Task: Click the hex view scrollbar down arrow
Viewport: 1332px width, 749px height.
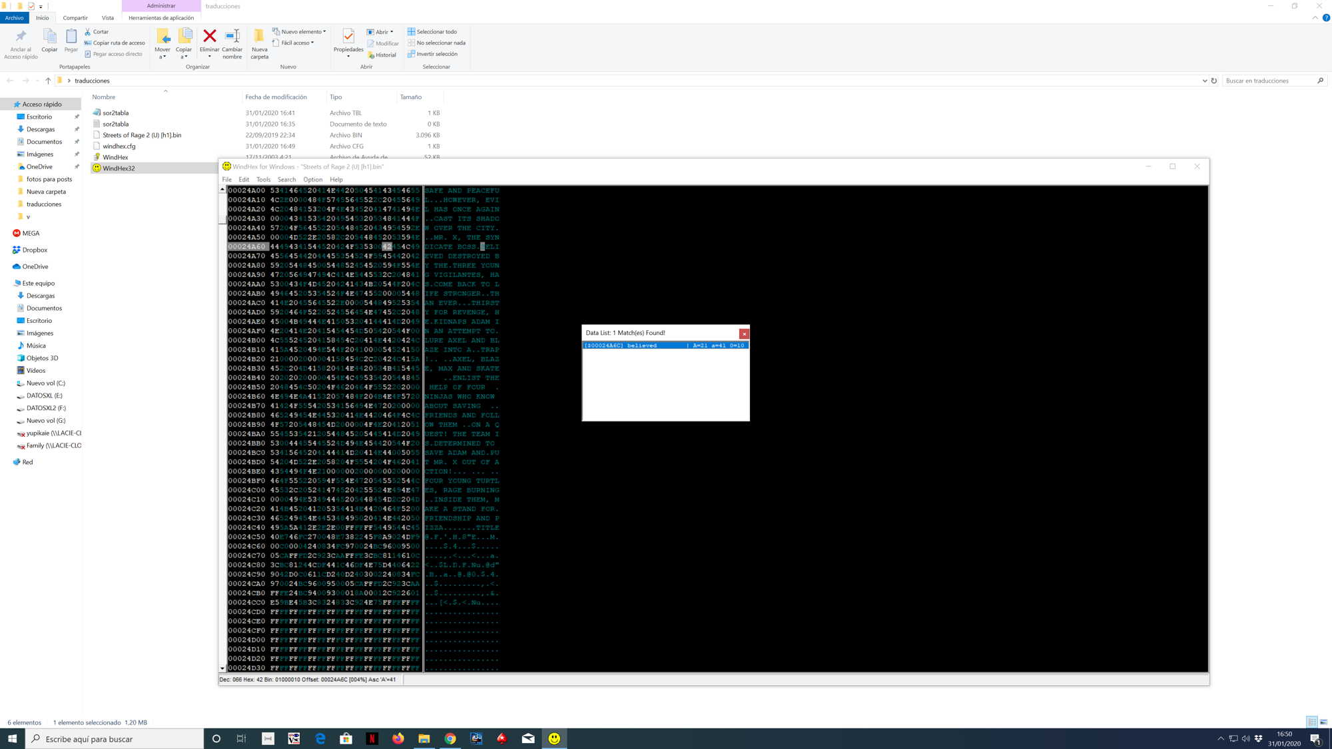Action: tap(223, 668)
